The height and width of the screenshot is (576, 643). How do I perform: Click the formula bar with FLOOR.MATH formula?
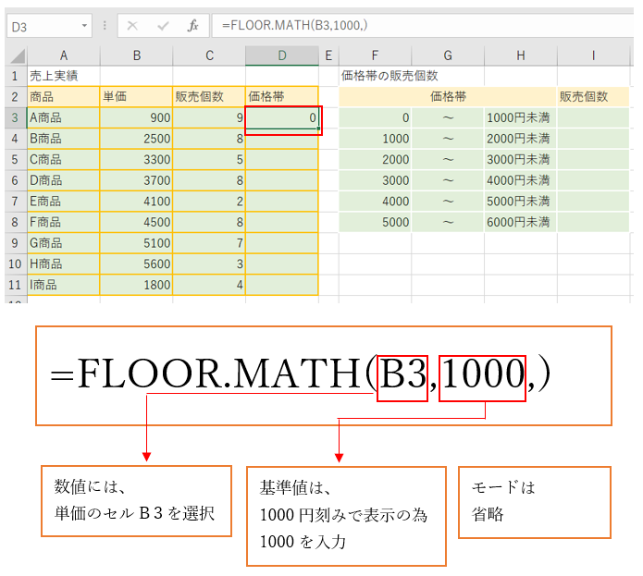coord(416,26)
